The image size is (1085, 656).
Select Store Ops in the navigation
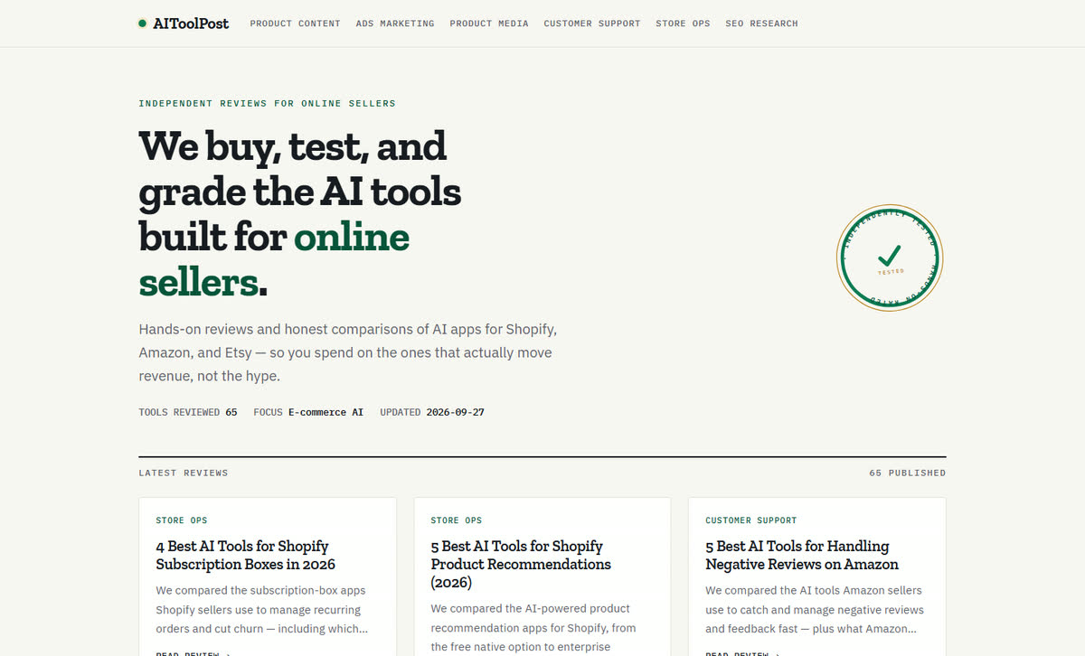683,23
